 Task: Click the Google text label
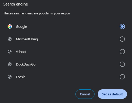pos(21,27)
